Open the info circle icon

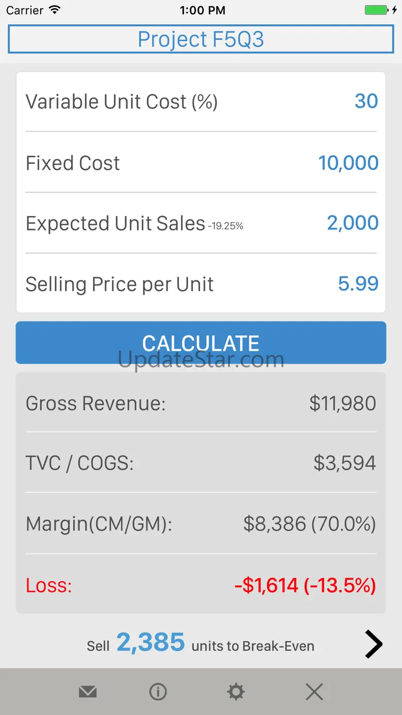pyautogui.click(x=158, y=692)
